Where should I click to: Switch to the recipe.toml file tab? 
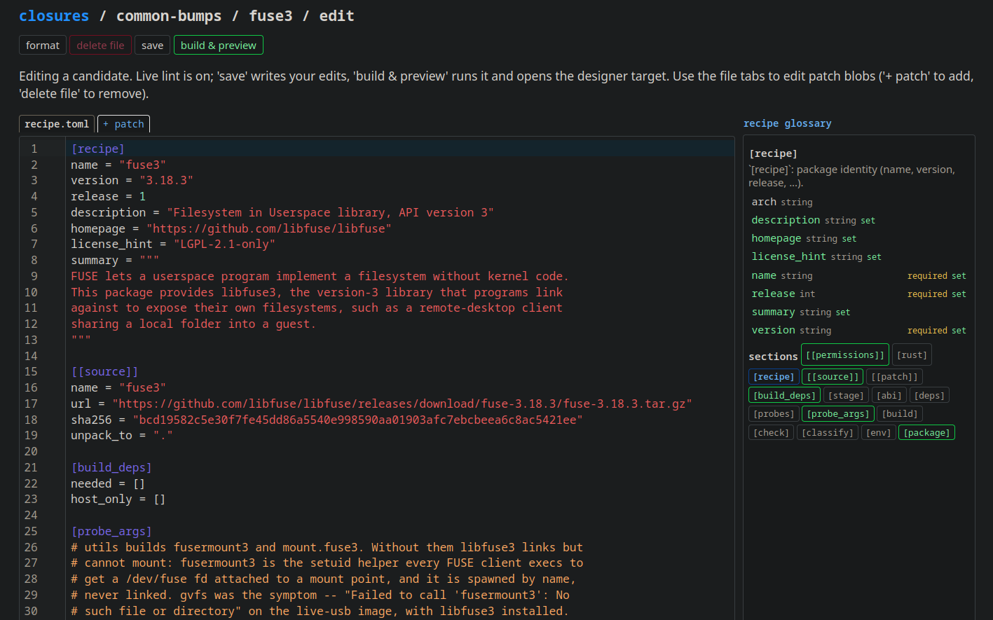pyautogui.click(x=57, y=124)
